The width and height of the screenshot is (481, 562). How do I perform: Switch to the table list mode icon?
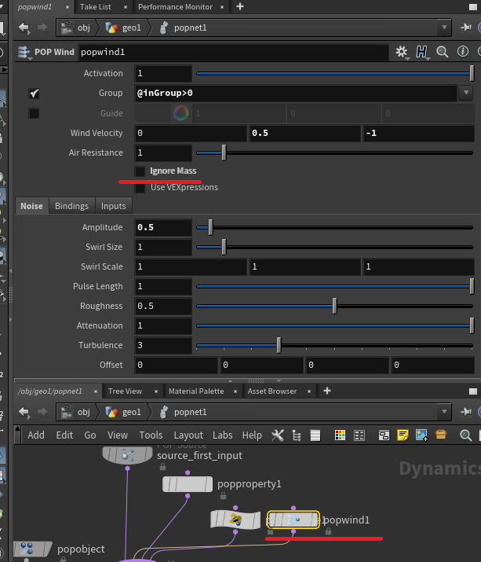click(x=315, y=435)
